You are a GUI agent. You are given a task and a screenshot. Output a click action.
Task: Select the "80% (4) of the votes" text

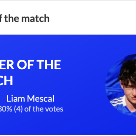pyautogui.click(x=32, y=109)
